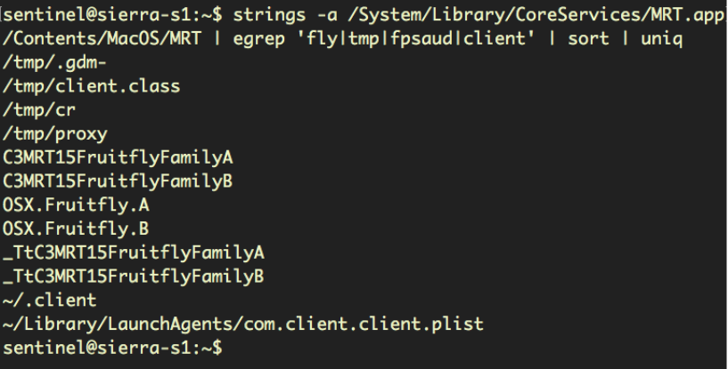Image resolution: width=728 pixels, height=369 pixels.
Task: Click the /tmp/cr output line
Action: [36, 110]
